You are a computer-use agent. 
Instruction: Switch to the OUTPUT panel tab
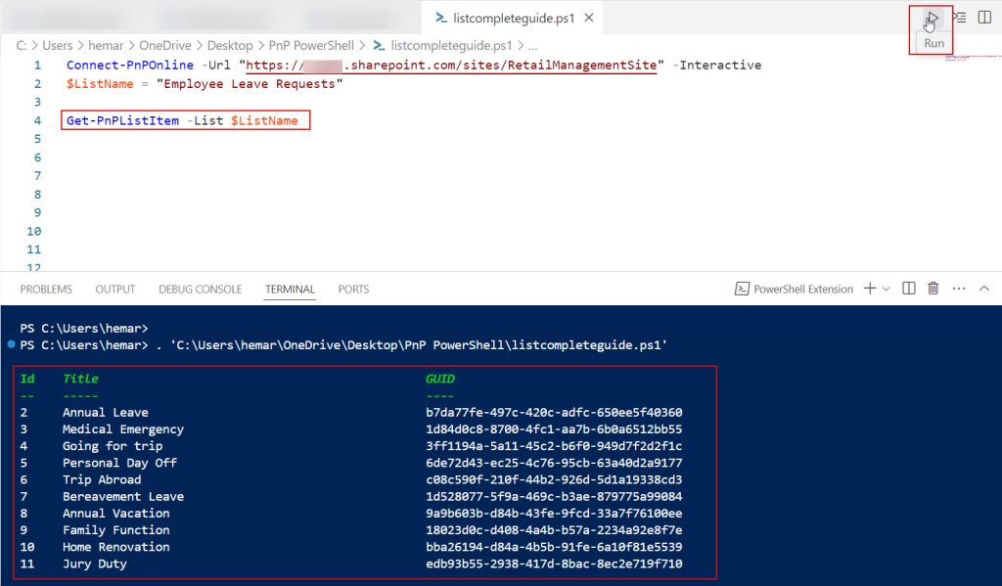[x=115, y=290]
